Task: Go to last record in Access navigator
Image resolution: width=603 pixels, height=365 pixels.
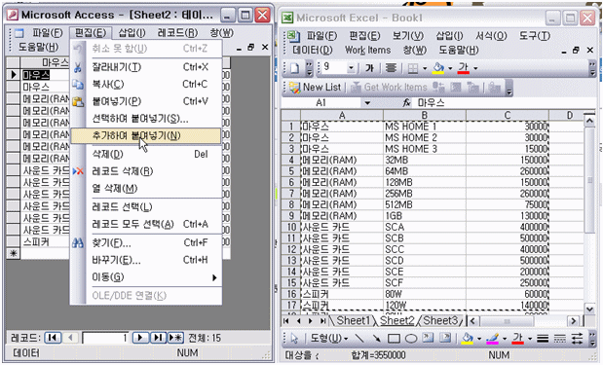Action: (x=158, y=338)
